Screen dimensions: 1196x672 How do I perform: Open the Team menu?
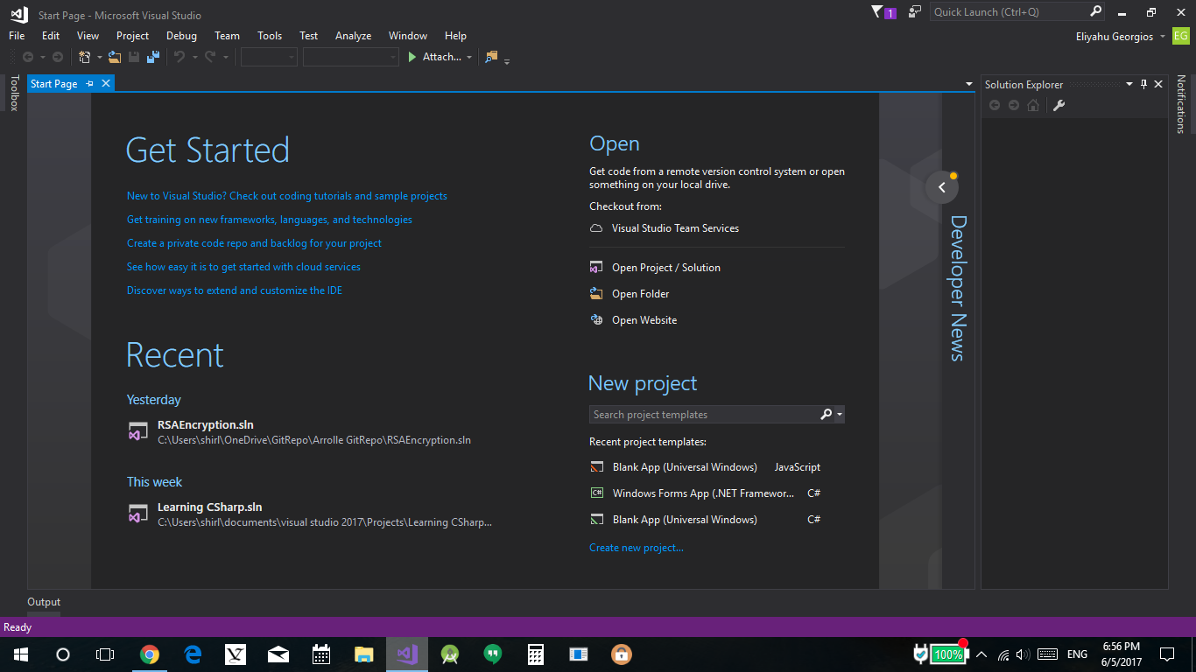(x=227, y=36)
